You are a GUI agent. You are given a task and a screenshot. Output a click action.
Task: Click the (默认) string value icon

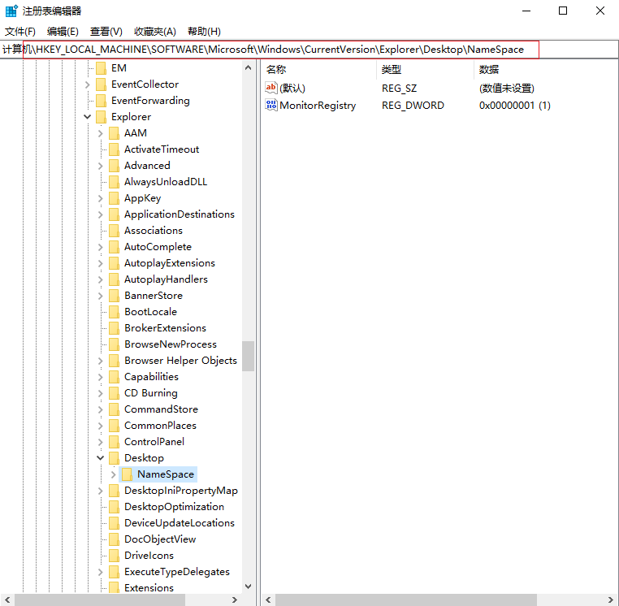tap(271, 88)
